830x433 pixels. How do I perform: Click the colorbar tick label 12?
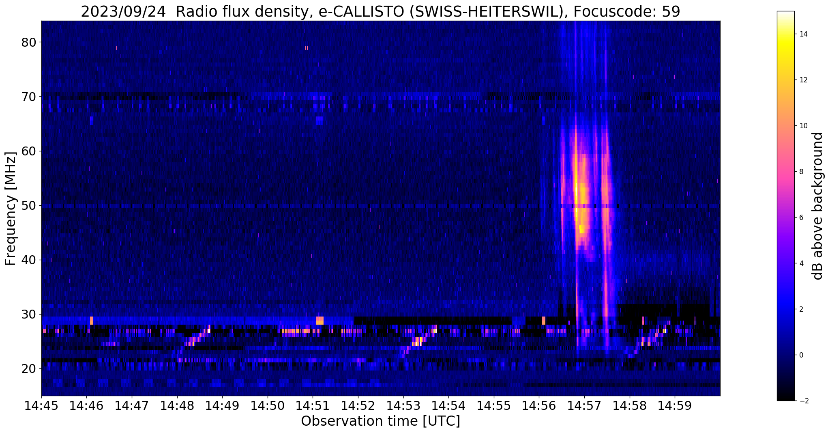coord(803,80)
